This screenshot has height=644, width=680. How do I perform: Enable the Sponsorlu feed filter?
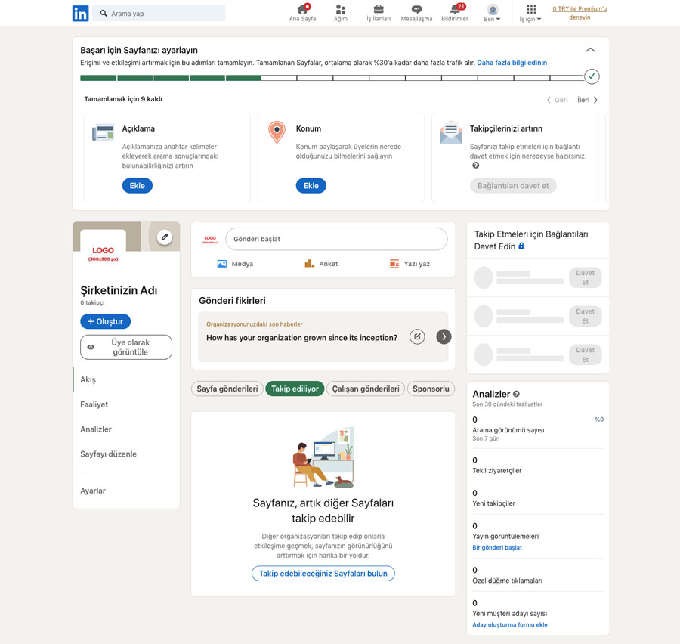click(x=431, y=389)
